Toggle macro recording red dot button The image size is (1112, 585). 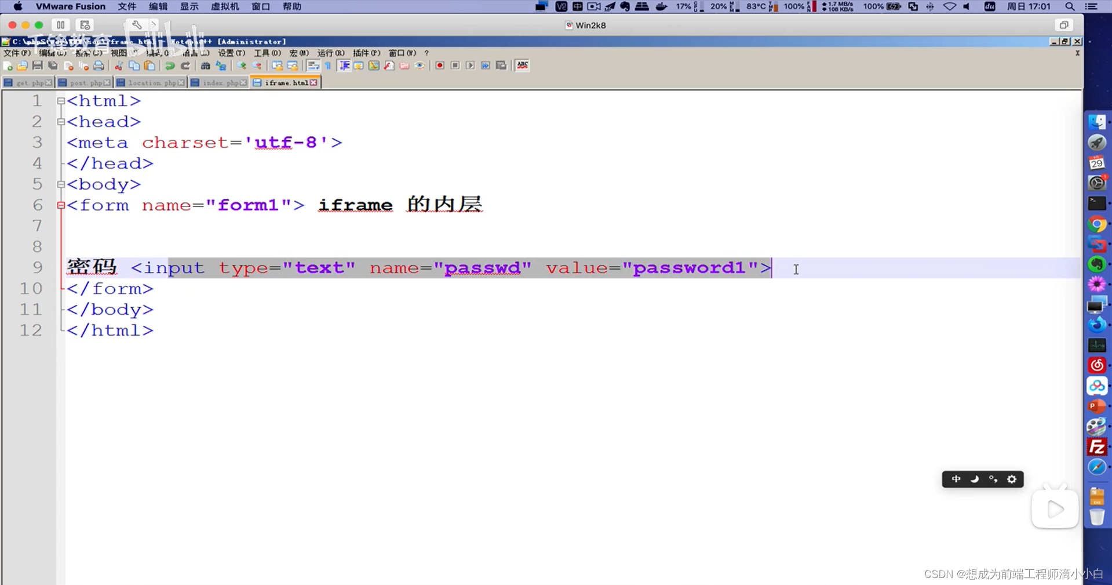440,66
